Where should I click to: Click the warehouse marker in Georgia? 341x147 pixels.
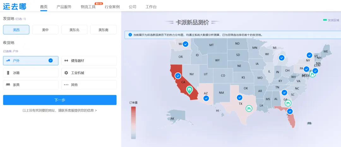pyautogui.click(x=288, y=103)
